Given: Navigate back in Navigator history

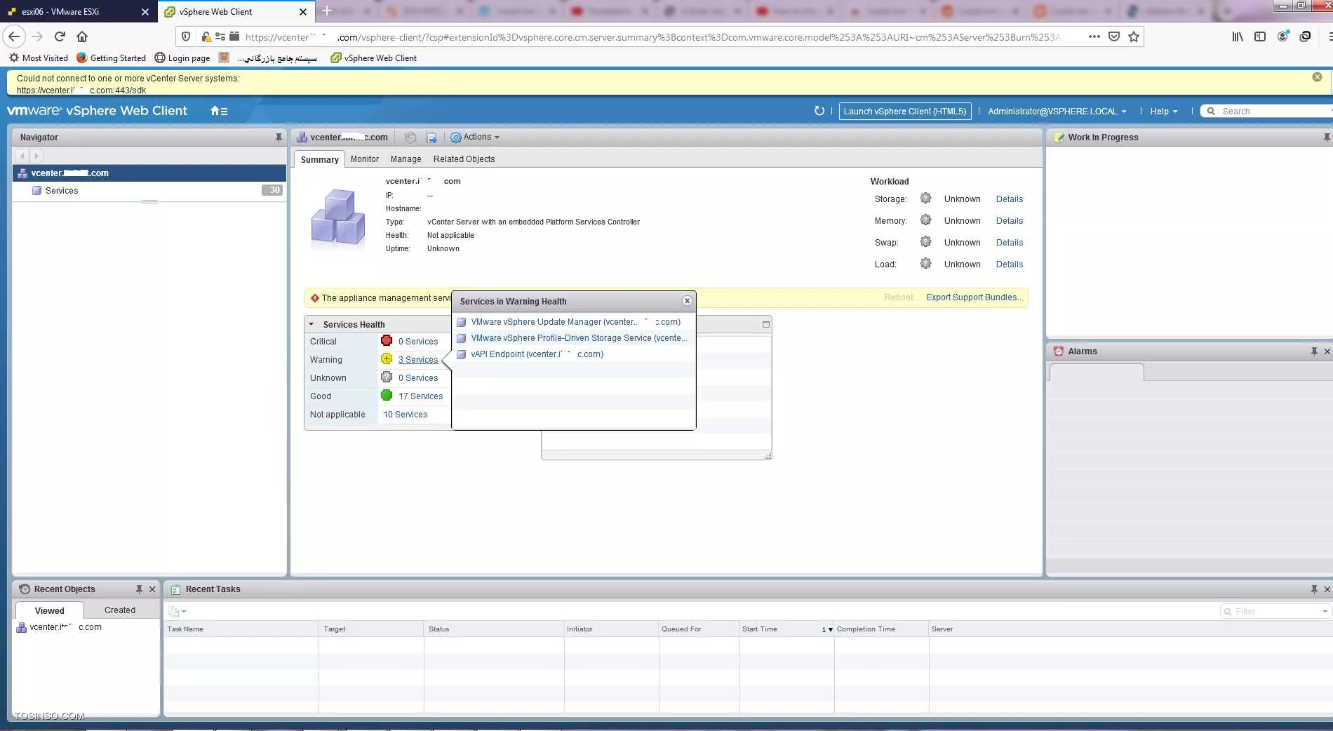Looking at the screenshot, I should [x=22, y=156].
